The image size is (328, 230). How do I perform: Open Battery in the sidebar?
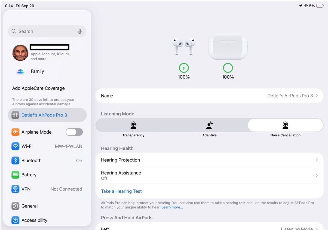click(47, 175)
